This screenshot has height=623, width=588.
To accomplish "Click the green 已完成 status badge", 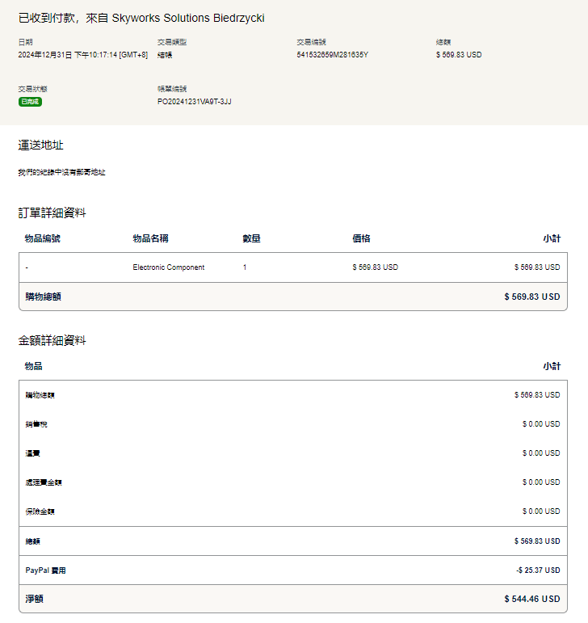I will point(30,102).
